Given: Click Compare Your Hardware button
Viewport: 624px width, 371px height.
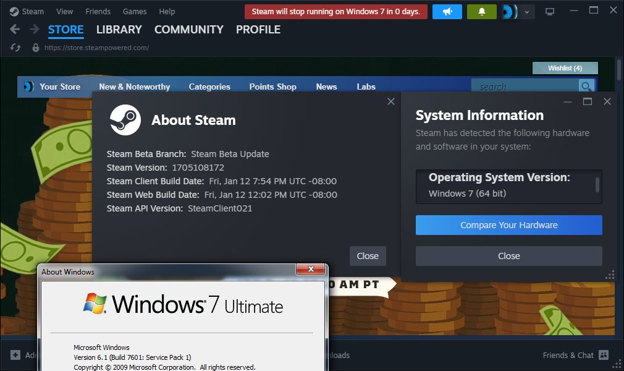Looking at the screenshot, I should 508,224.
